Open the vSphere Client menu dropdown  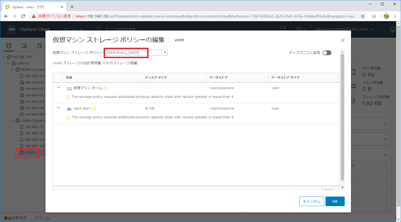click(73, 29)
